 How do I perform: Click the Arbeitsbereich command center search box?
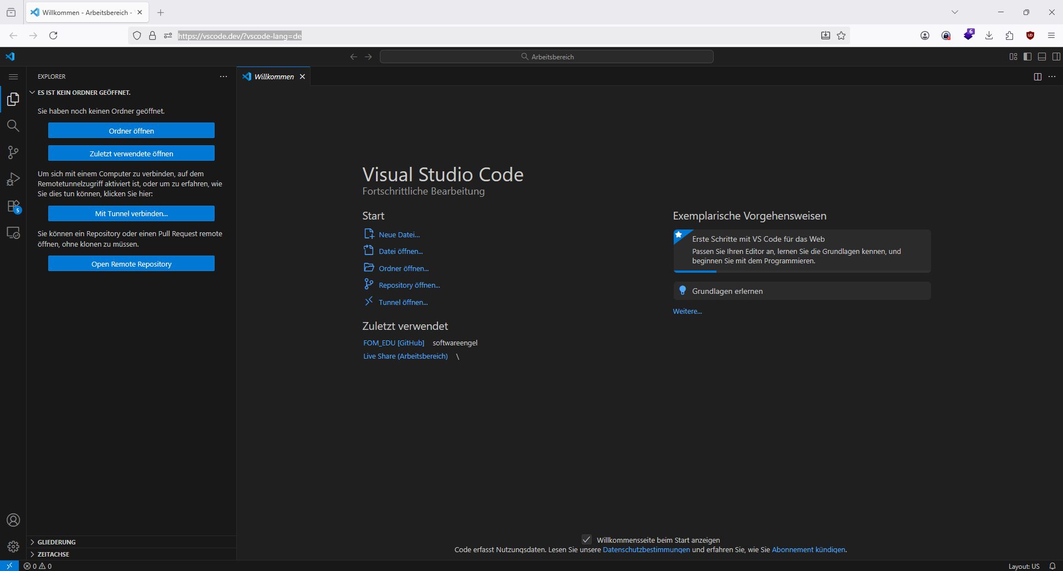(546, 57)
